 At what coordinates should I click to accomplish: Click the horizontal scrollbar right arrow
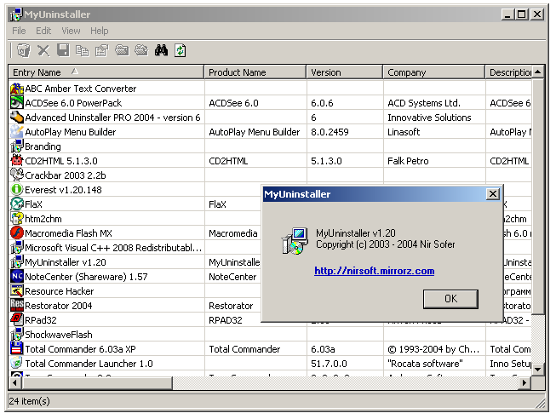click(x=524, y=385)
